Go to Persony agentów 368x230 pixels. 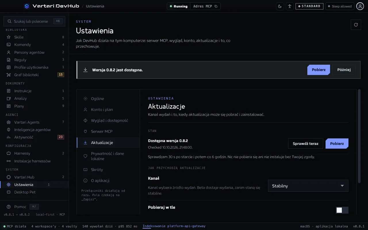(34, 52)
